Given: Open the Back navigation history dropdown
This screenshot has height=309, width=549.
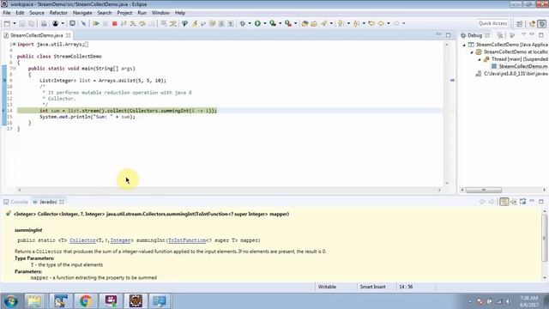Looking at the screenshot, I should tap(389, 23).
